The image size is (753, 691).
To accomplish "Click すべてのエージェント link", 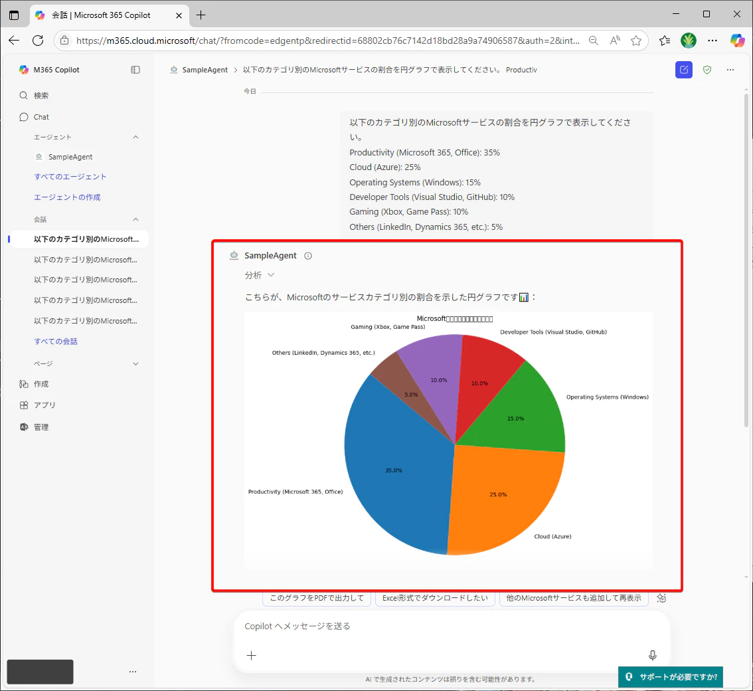I will pos(70,177).
